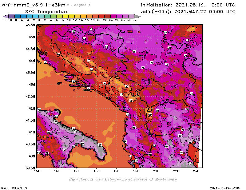Select the 'valid(+69h): 2021.MAY.22 09:00 UTC' line
This screenshot has width=246, height=190.
click(188, 12)
